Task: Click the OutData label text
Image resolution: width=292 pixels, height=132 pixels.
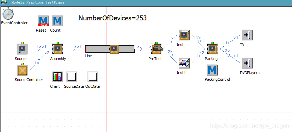Action: point(93,86)
